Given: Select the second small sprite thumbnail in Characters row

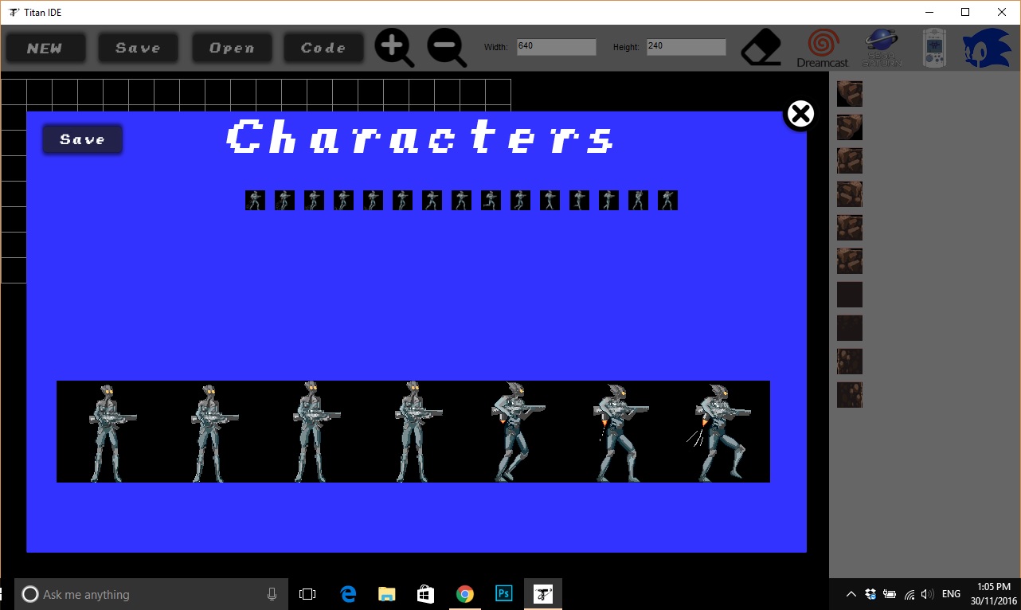Looking at the screenshot, I should pyautogui.click(x=284, y=200).
